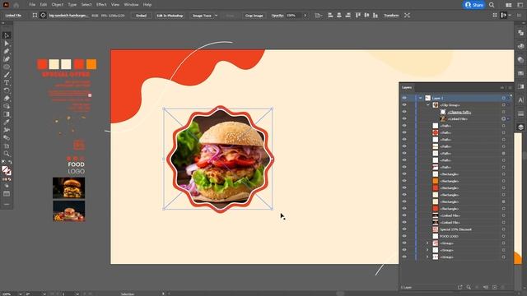Click Horizontal Align Left icon
The width and height of the screenshot is (527, 296).
(330, 16)
